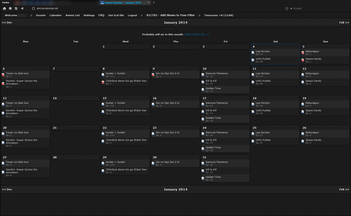351x216 pixels.
Task: Click red icon beside Chūnibyō Ep 1
Action: [103, 82]
